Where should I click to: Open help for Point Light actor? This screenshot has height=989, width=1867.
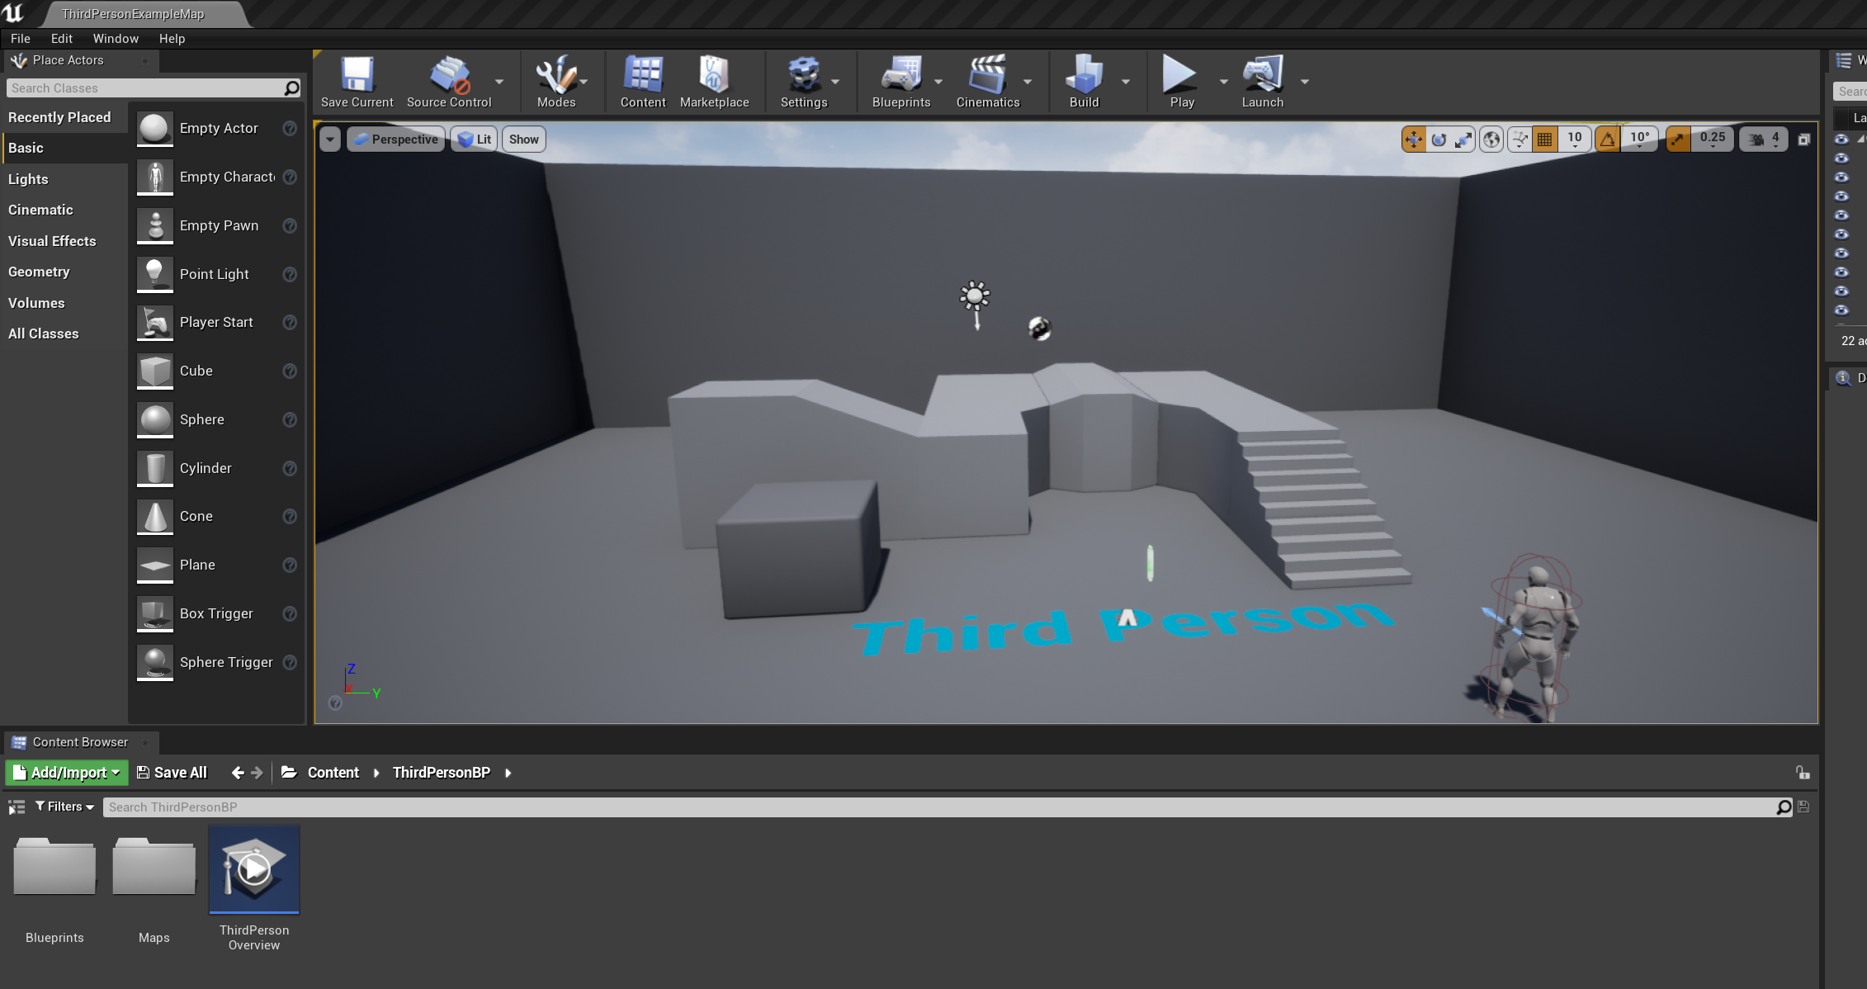[x=290, y=274]
